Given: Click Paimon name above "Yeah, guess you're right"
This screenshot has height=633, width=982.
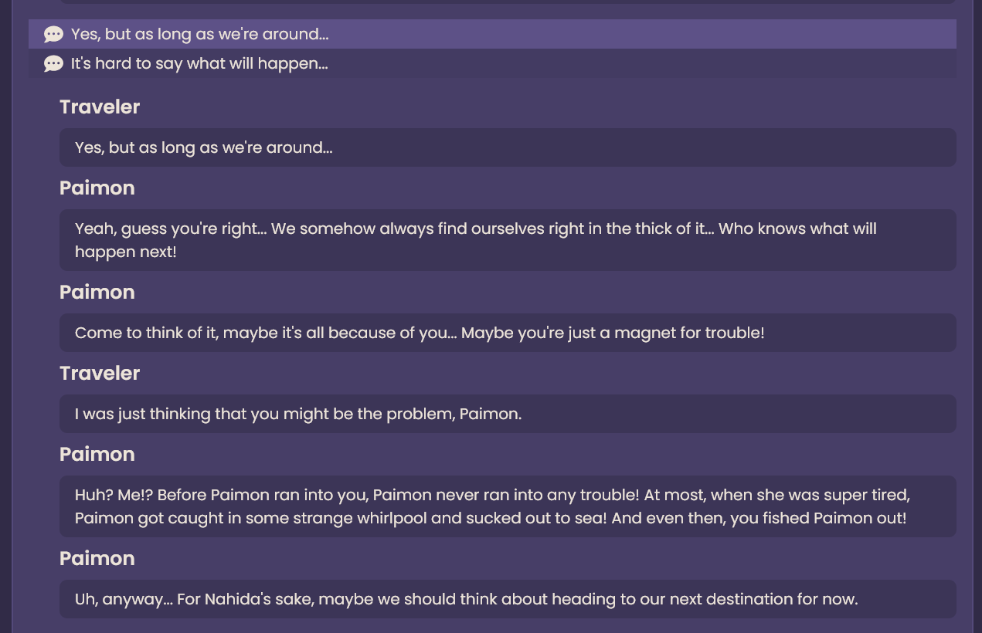Looking at the screenshot, I should click(97, 188).
